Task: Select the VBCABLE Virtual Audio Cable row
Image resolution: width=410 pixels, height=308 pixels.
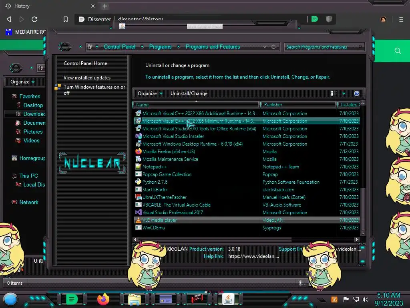Action: tap(247, 205)
